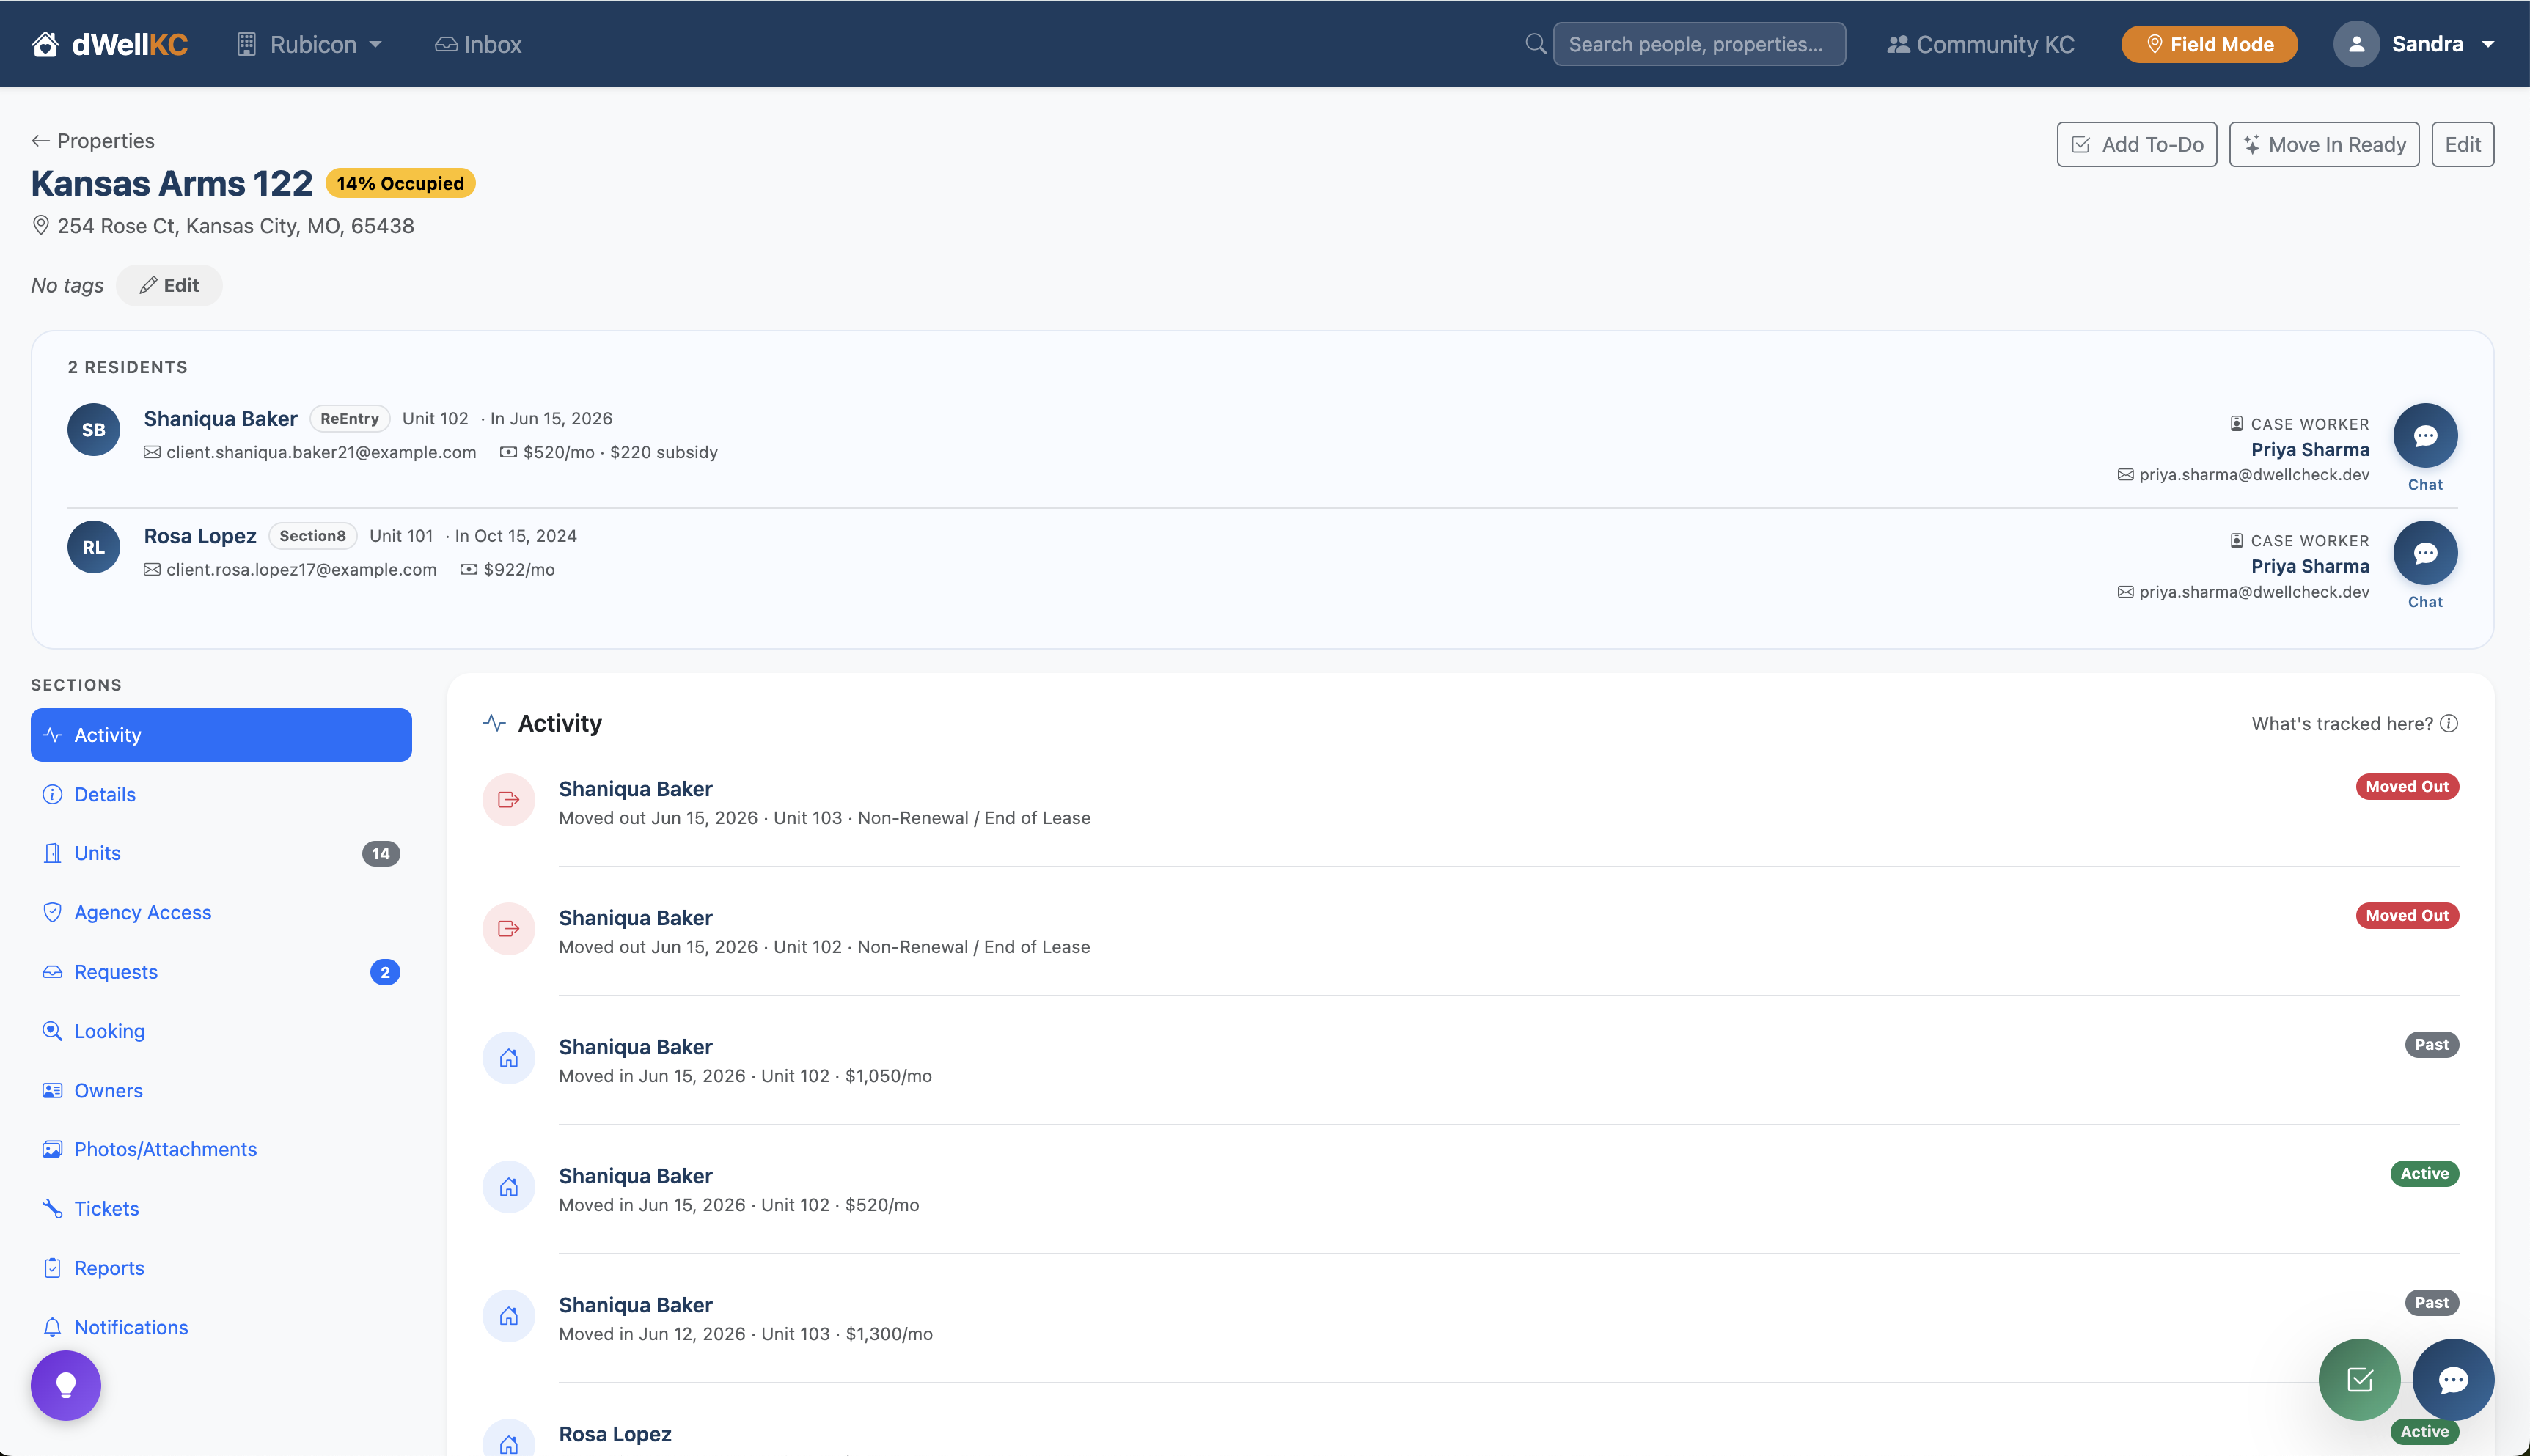Click the 14% Occupied badge

[400, 183]
